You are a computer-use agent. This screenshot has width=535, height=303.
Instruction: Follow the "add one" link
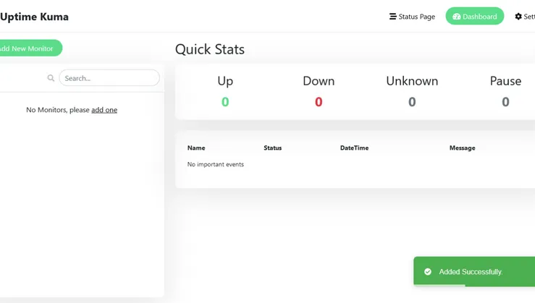pos(104,110)
